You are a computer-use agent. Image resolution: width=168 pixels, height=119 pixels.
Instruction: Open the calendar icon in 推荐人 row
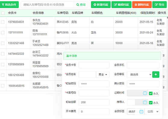(x=145, y=102)
